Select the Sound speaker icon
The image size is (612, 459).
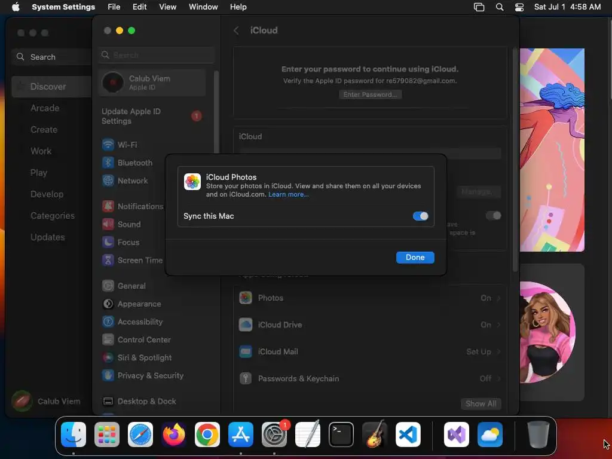[108, 225]
